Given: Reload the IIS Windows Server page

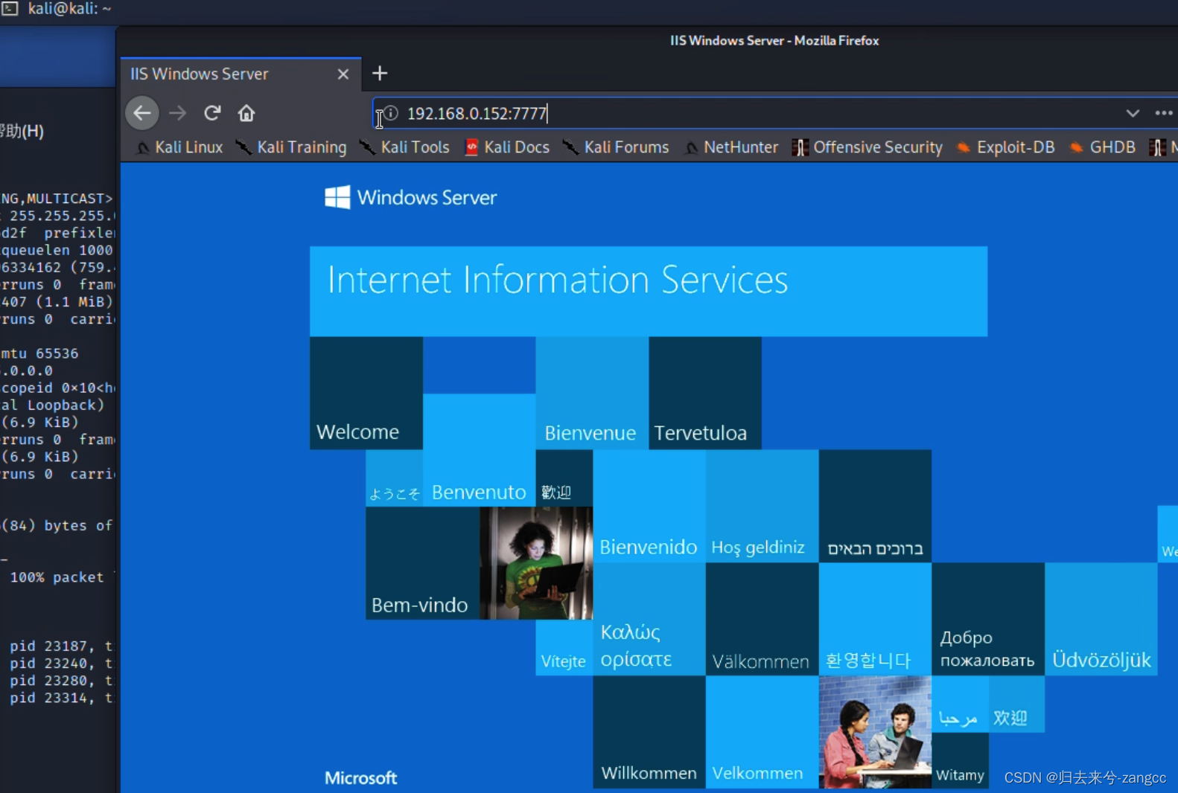Looking at the screenshot, I should (212, 113).
